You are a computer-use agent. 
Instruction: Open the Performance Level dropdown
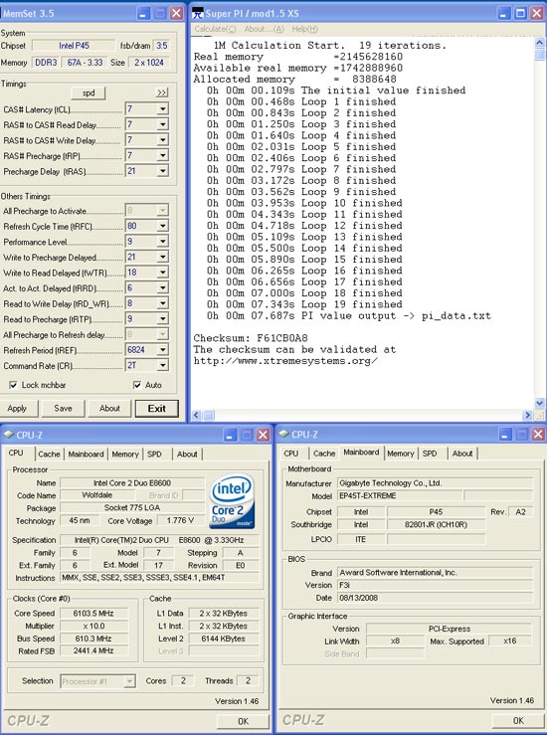tap(163, 242)
